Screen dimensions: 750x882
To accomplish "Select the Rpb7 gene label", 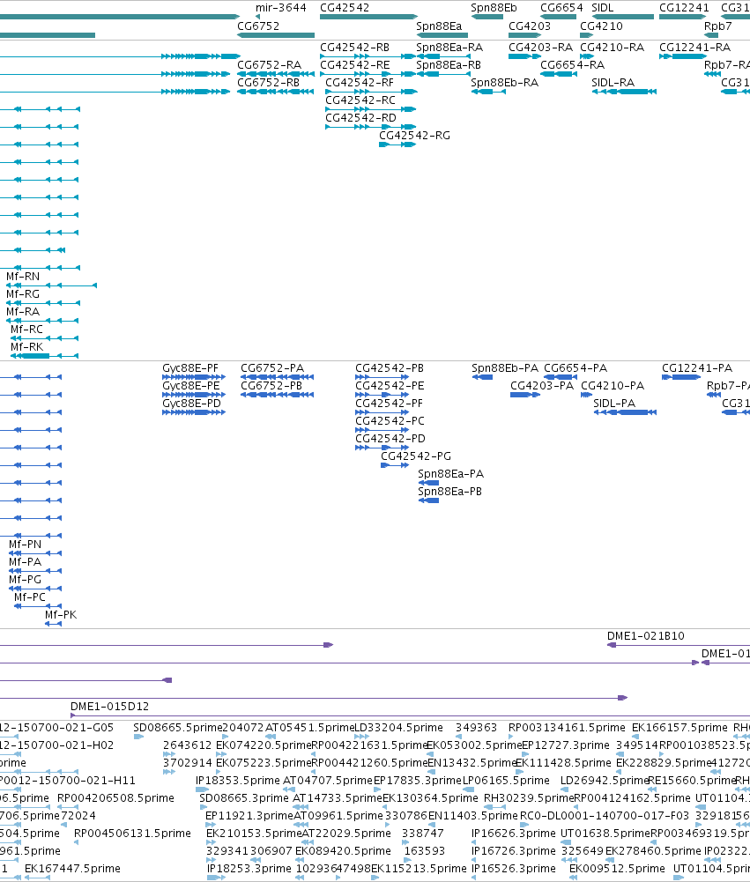I will 718,26.
